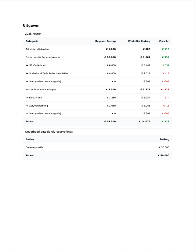195x252 pixels.
Task: Click the Categorie column header
Action: [x=32, y=41]
